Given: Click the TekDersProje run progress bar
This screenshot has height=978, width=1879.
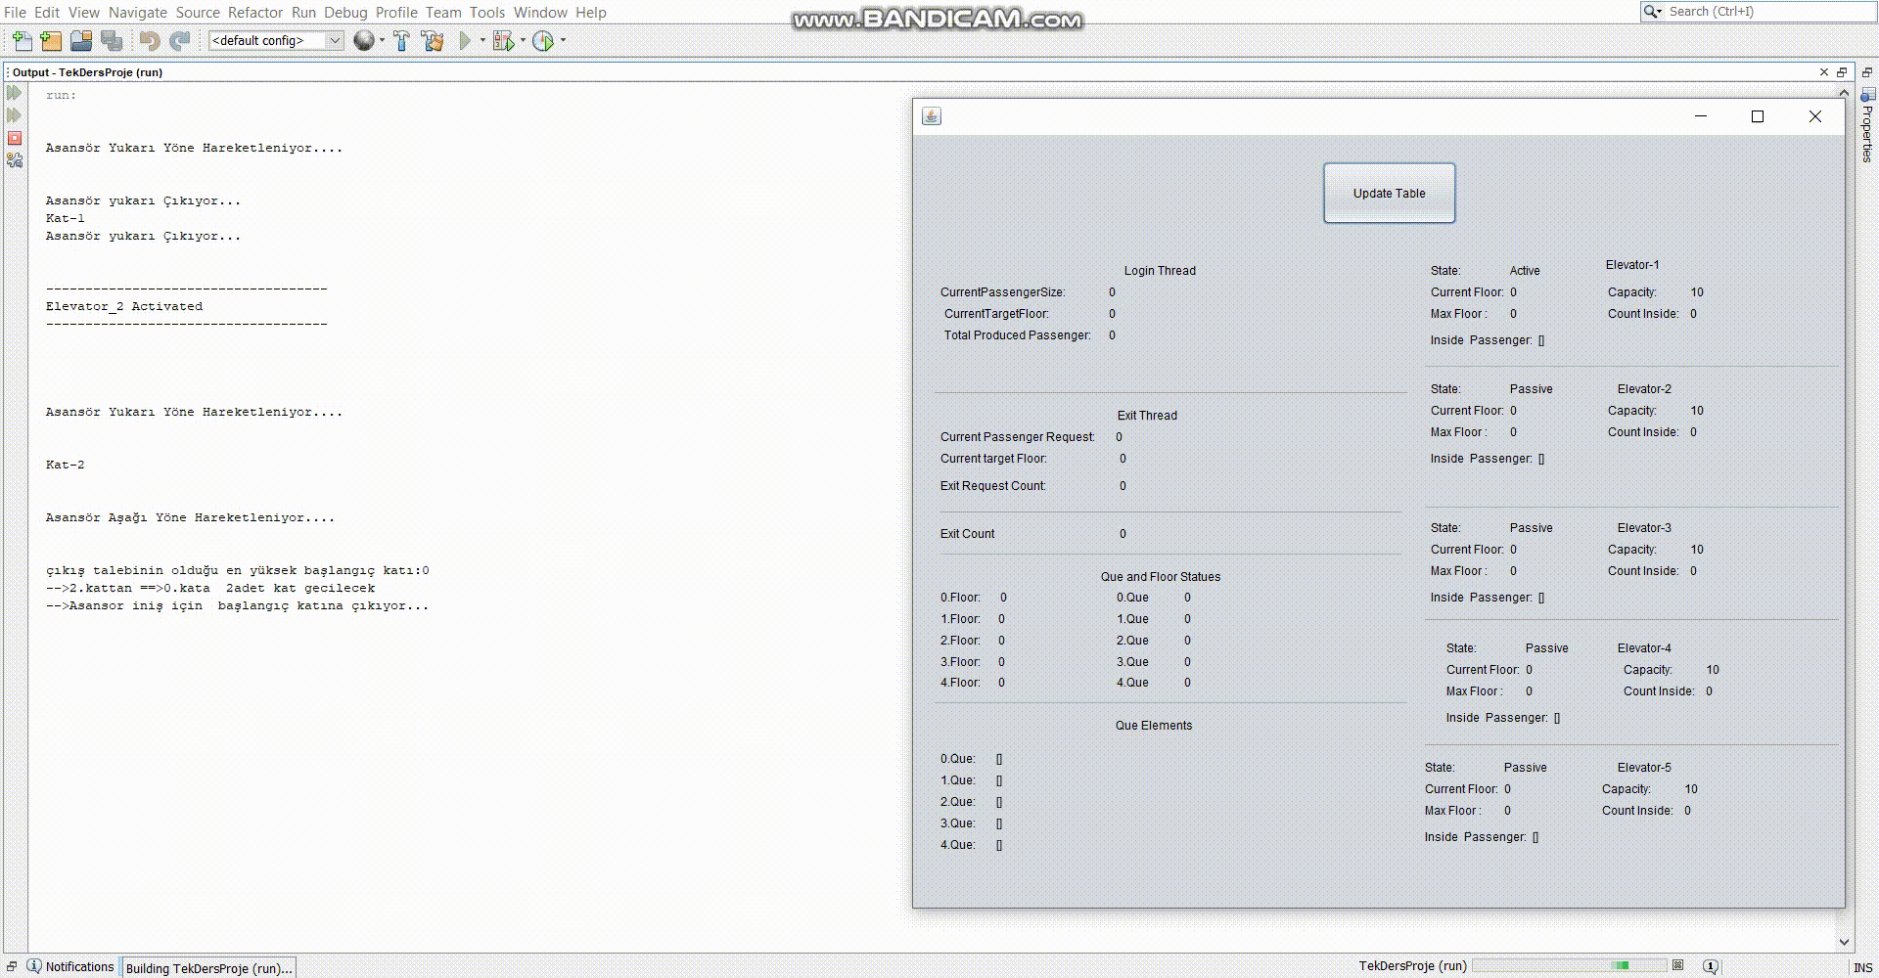Looking at the screenshot, I should pos(1569,965).
